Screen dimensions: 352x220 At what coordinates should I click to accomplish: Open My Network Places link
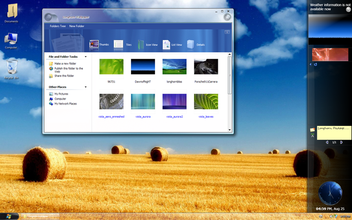[x=65, y=104]
